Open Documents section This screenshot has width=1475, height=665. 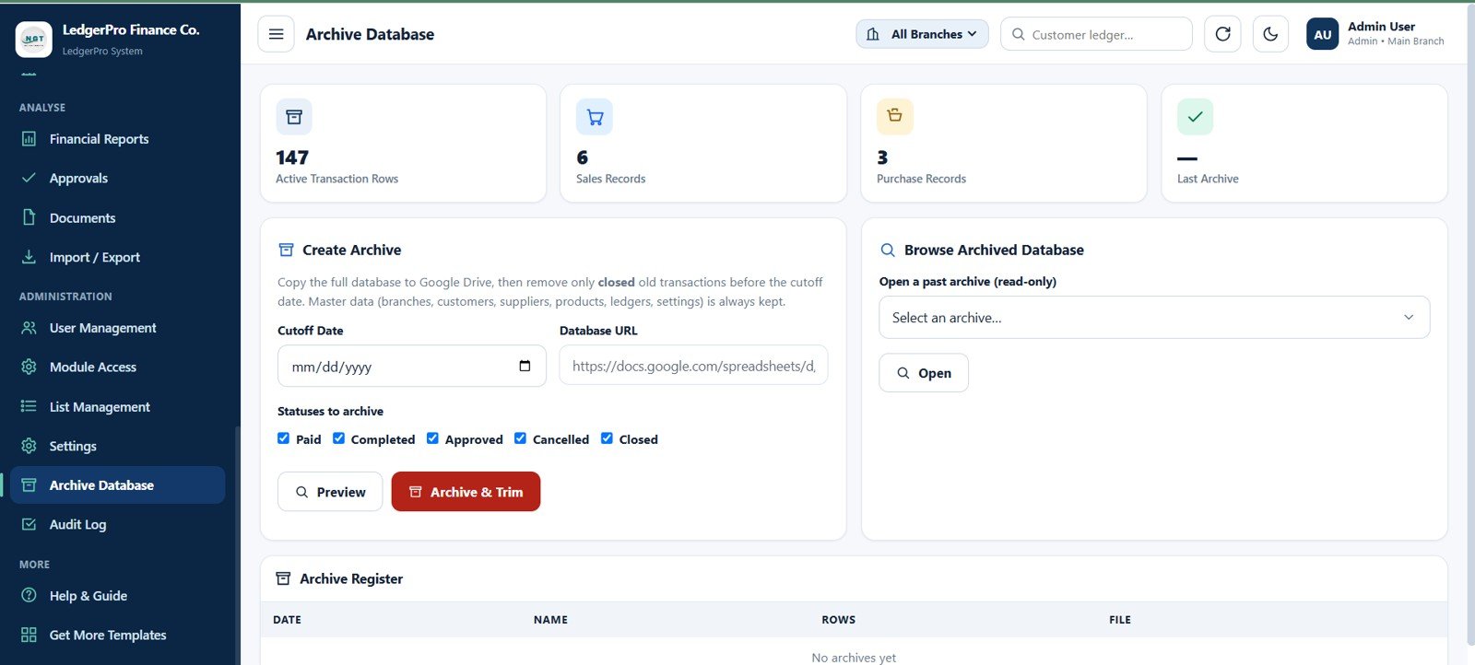click(118, 217)
